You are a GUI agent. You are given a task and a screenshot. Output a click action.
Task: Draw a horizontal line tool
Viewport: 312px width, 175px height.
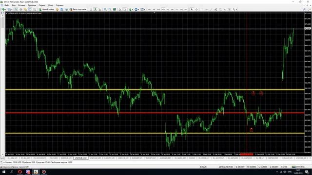[x=207, y=9]
